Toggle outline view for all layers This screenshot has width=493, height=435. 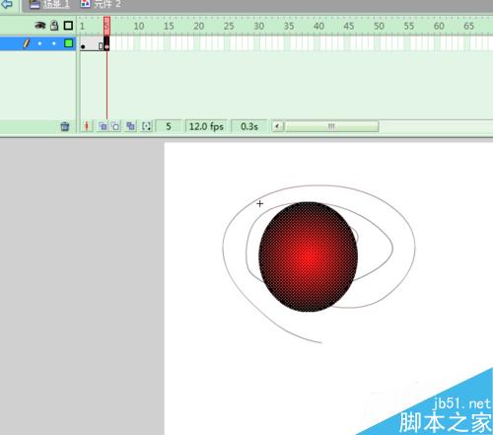(68, 26)
